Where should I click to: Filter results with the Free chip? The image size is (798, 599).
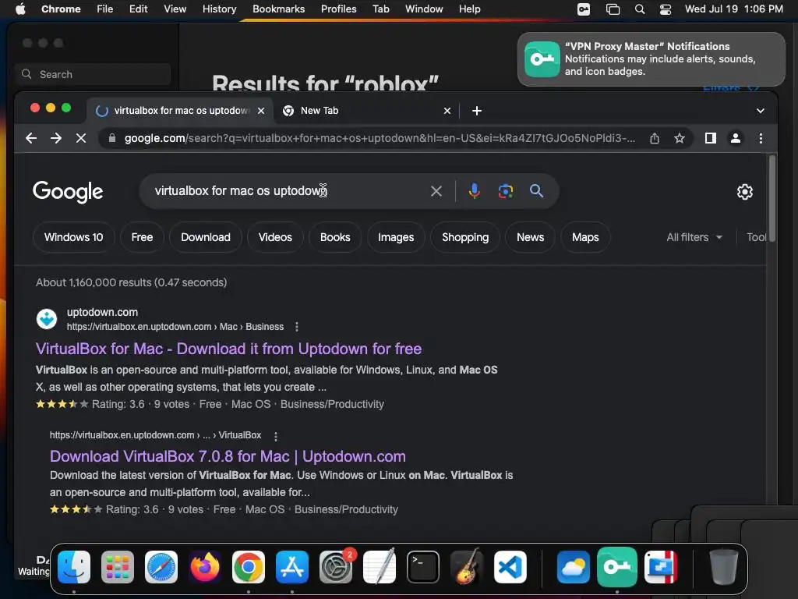142,237
